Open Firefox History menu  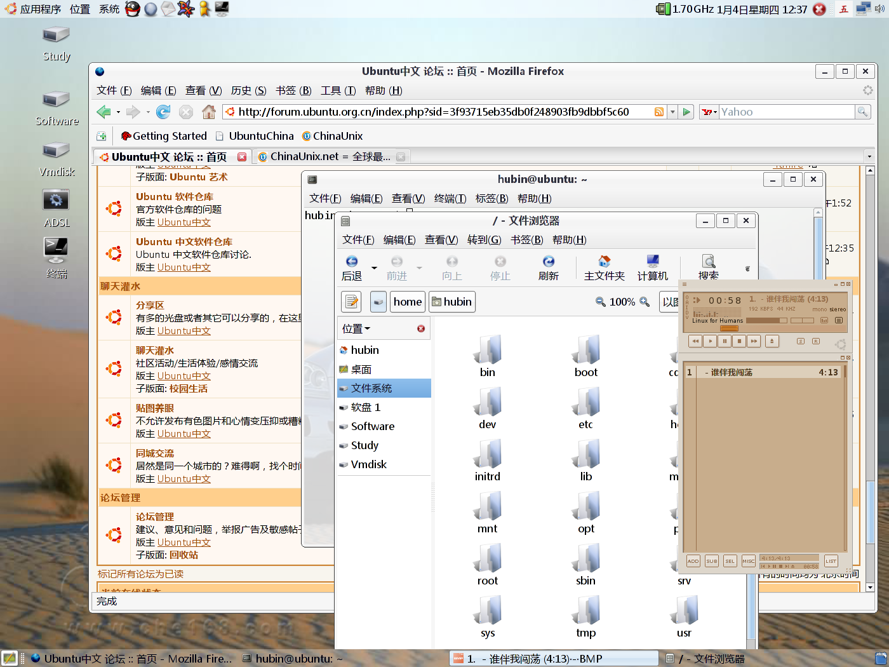coord(249,90)
